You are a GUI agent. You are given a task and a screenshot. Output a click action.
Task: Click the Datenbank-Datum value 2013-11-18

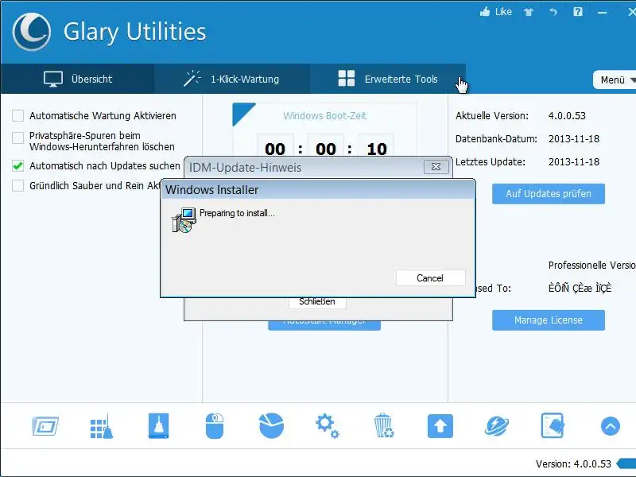[x=574, y=139]
